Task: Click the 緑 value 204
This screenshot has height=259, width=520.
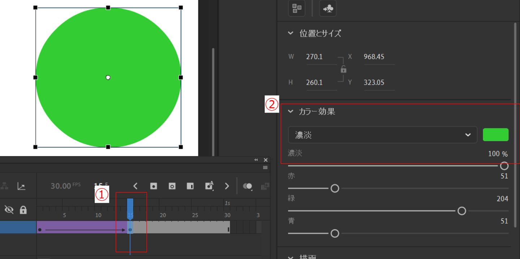Action: tap(502, 198)
